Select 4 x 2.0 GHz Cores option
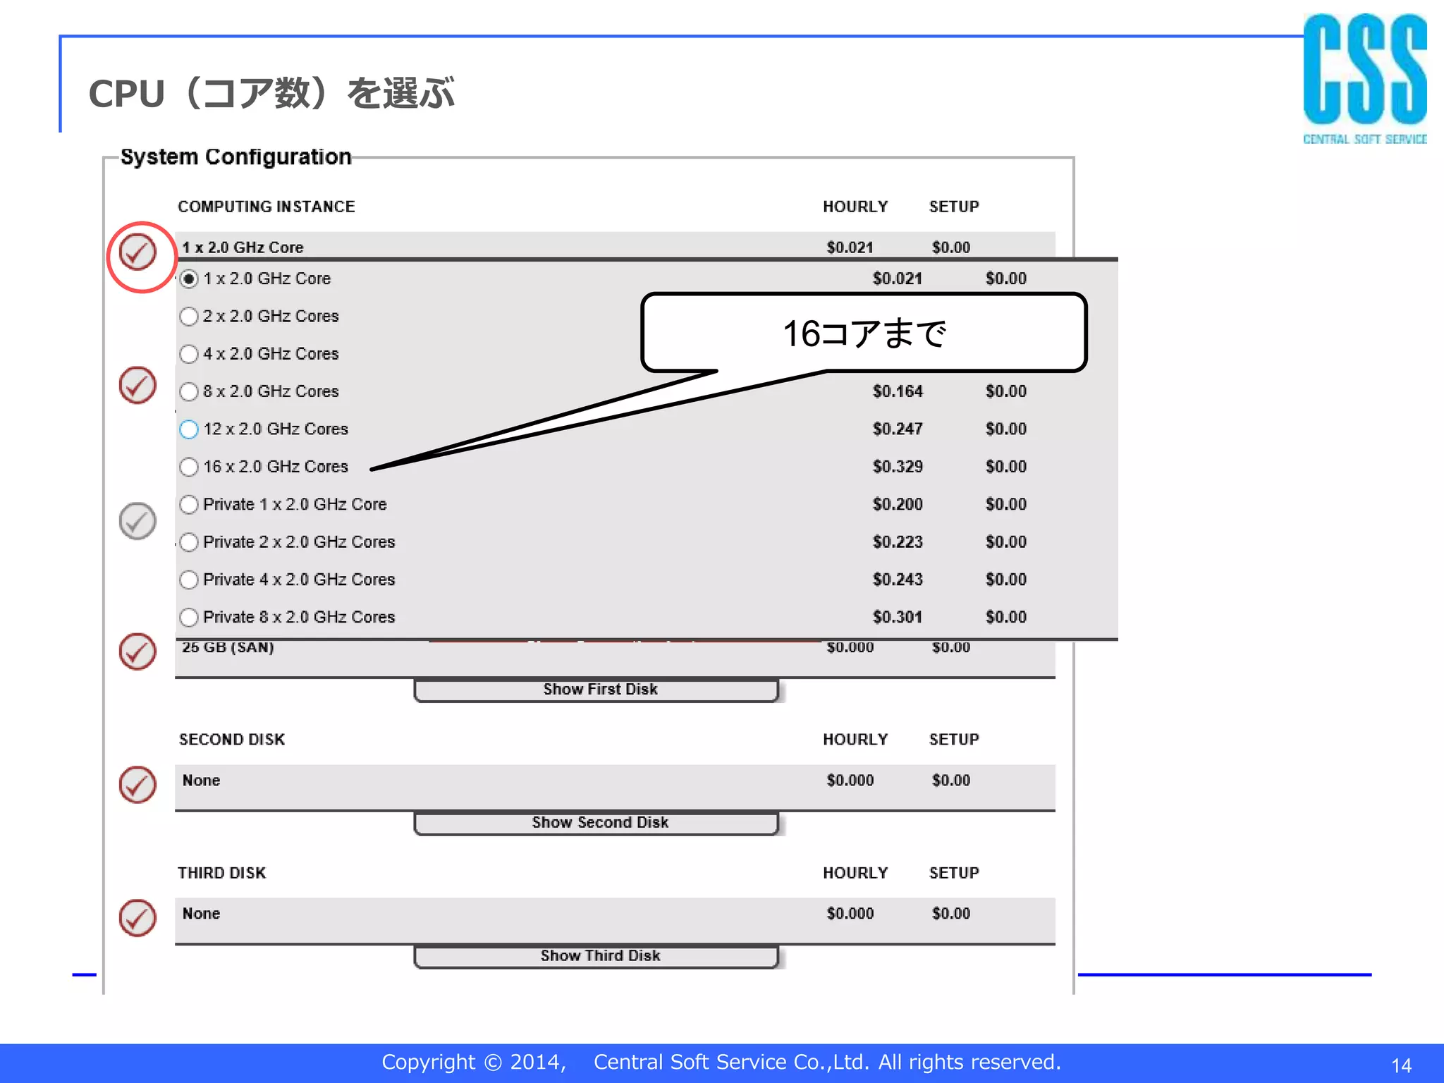Screen dimensions: 1444x1083 [x=188, y=354]
